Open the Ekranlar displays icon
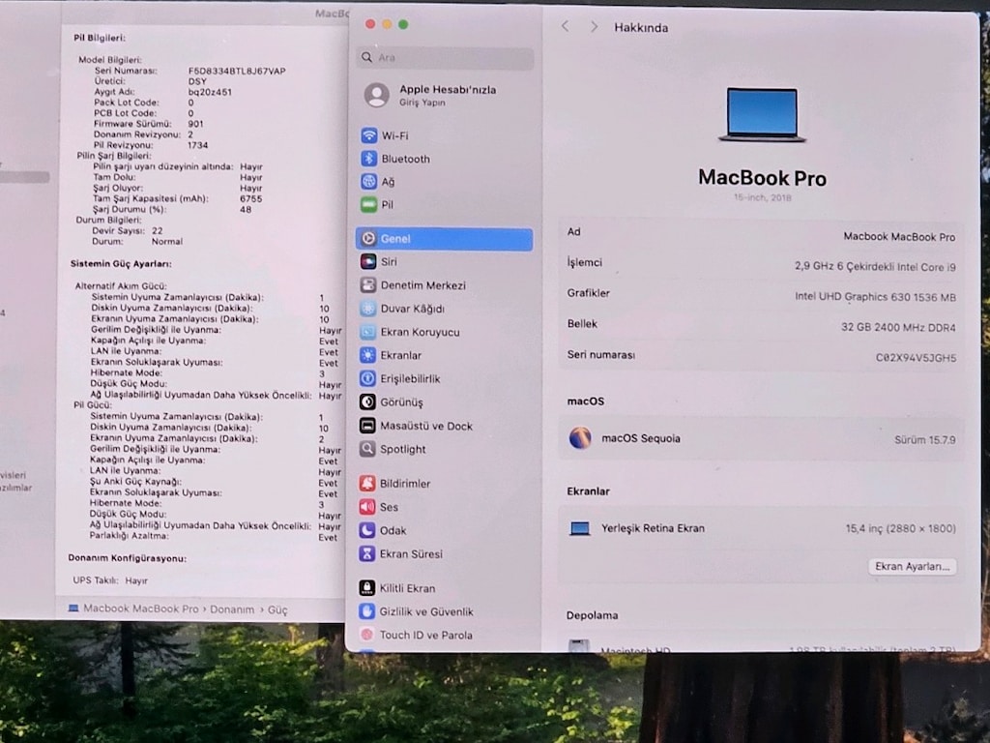 click(367, 355)
